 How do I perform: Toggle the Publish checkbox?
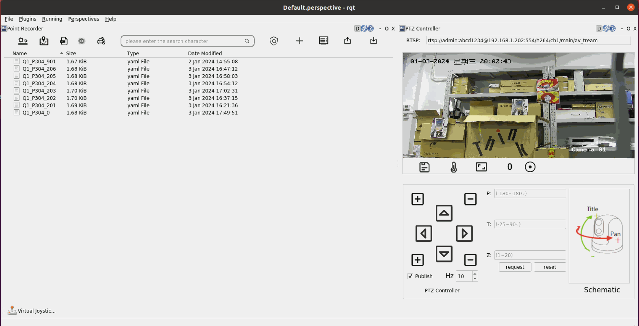pyautogui.click(x=410, y=276)
